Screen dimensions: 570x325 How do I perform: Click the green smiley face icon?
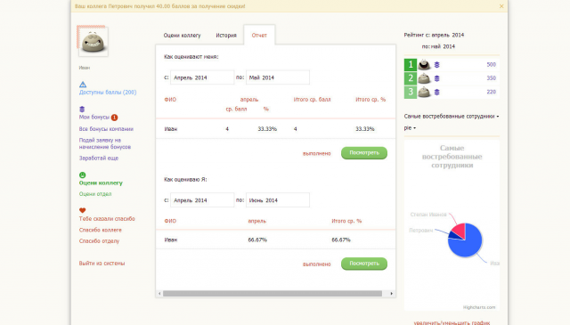coord(83,175)
